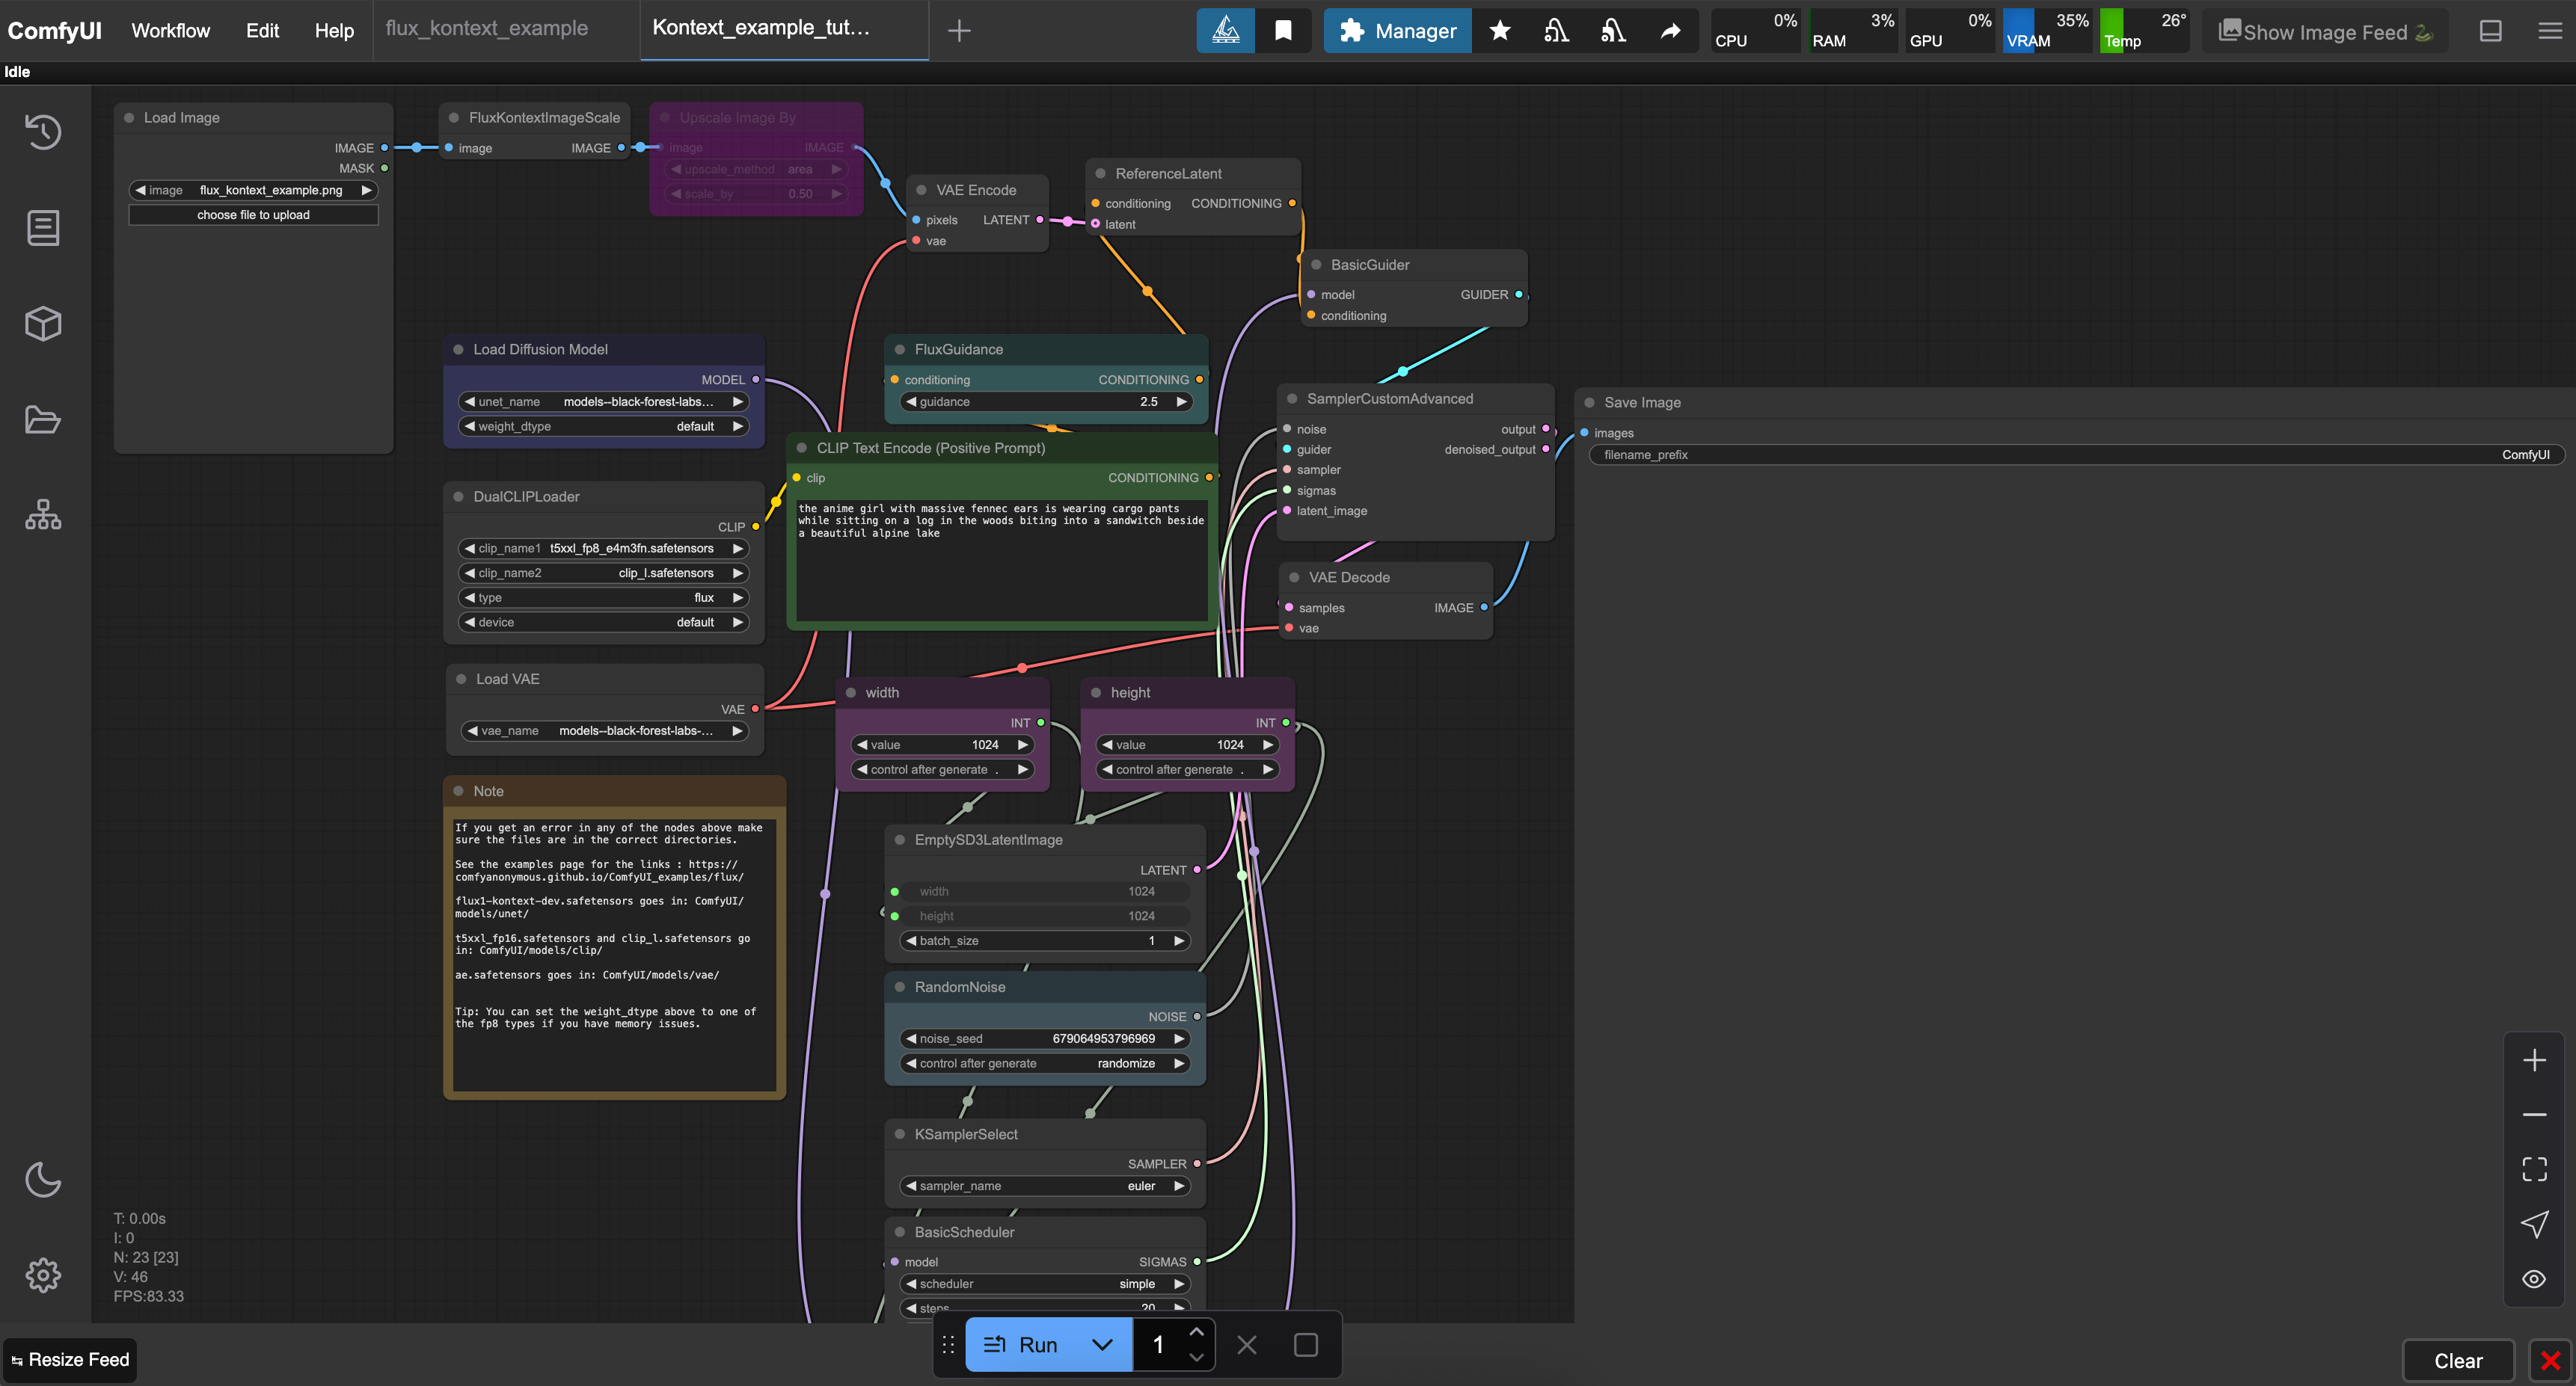2576x1386 pixels.
Task: Click the star favorites icon
Action: [1499, 31]
